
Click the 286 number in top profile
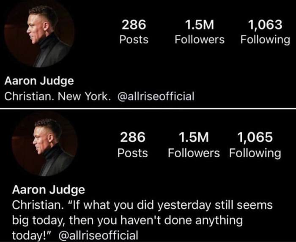[134, 25]
